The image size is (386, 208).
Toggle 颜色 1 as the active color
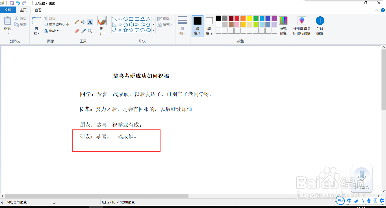click(x=197, y=25)
